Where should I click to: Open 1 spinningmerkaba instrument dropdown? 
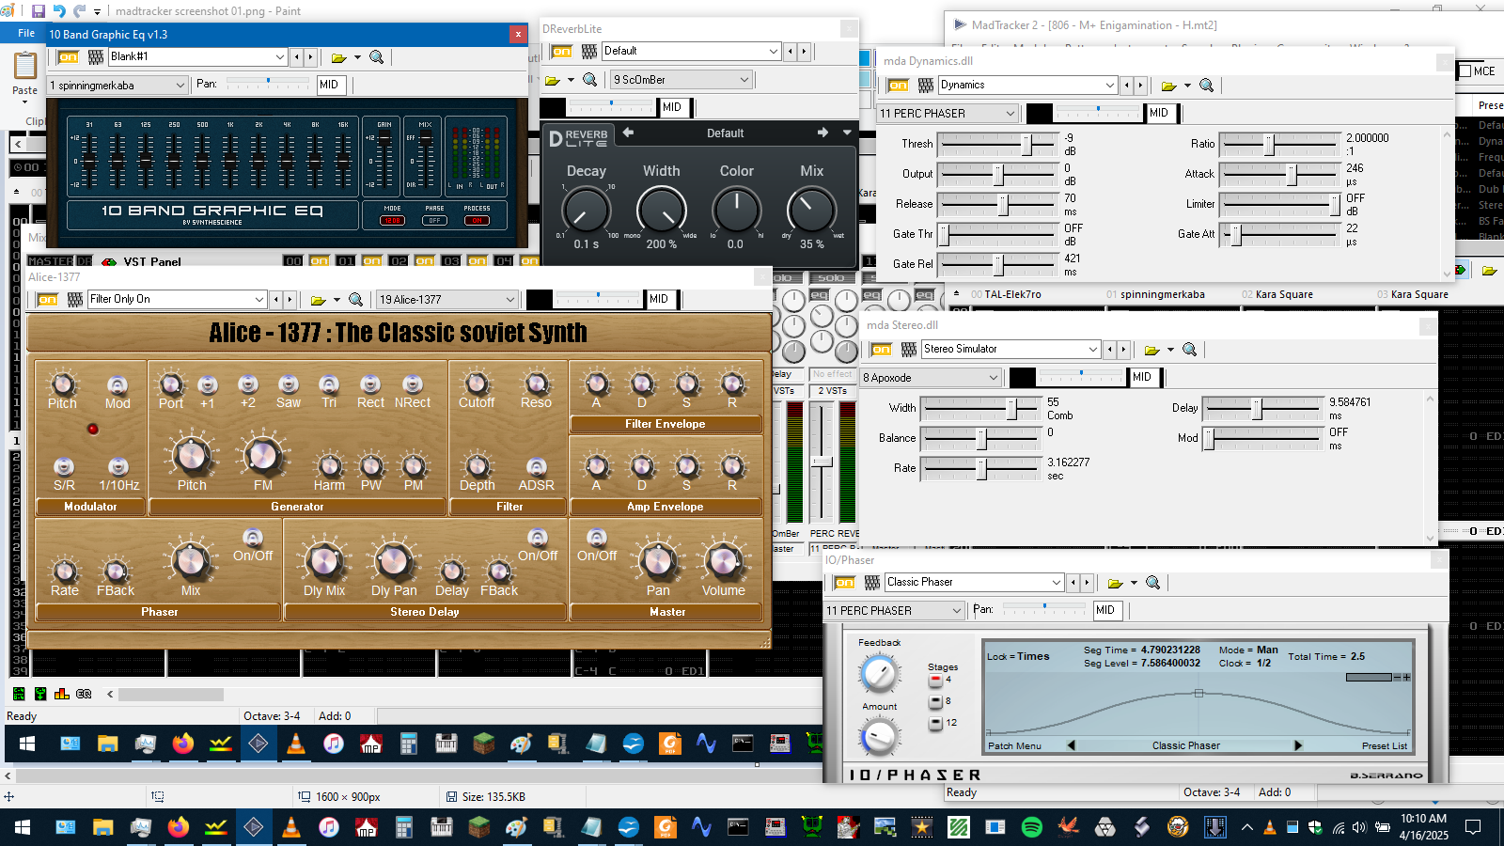[x=117, y=86]
